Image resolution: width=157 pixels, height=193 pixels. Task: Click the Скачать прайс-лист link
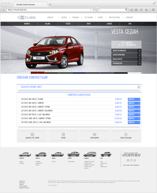[x=31, y=87]
